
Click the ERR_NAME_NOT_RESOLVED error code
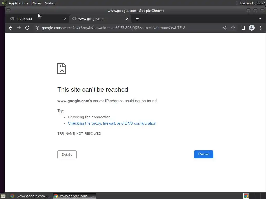coord(79,134)
